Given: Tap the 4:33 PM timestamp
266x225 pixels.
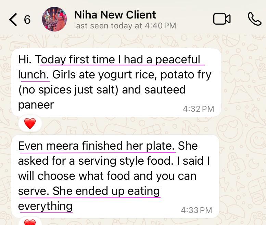Looking at the screenshot, I should (x=196, y=210).
